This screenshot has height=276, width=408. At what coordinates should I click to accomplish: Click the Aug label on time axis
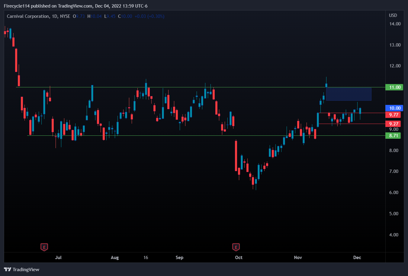click(115, 258)
